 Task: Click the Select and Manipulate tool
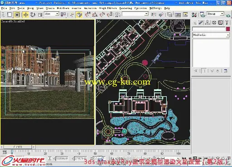(x=72, y=14)
